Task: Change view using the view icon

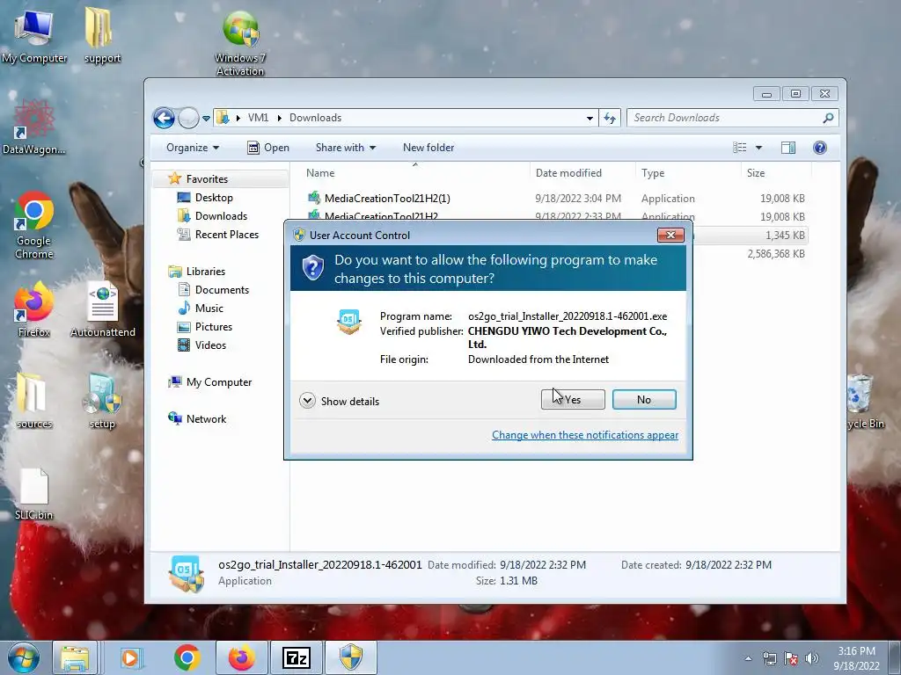Action: coord(739,148)
